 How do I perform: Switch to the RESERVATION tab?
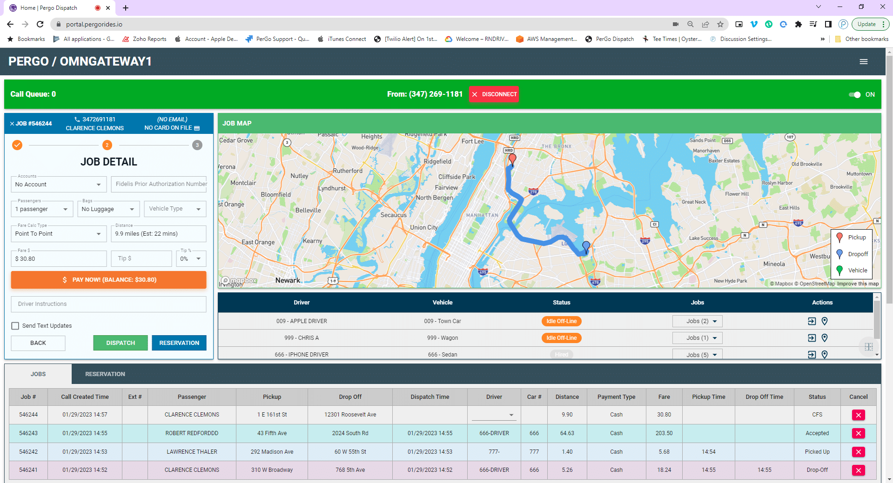coord(105,374)
